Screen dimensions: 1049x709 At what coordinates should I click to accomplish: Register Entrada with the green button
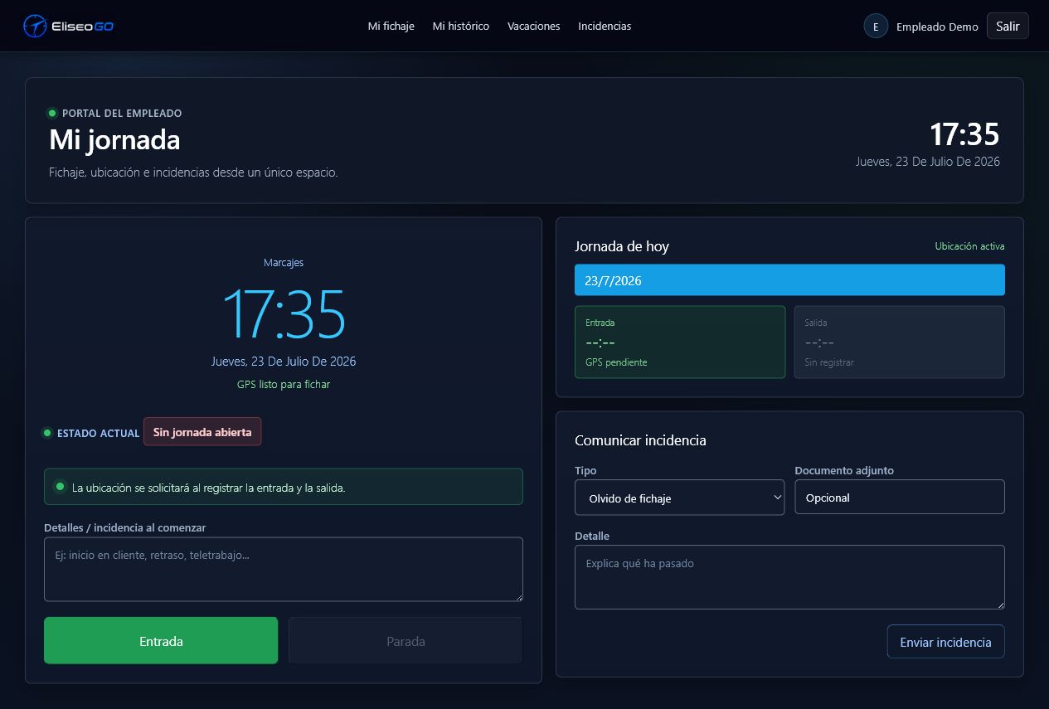click(161, 640)
